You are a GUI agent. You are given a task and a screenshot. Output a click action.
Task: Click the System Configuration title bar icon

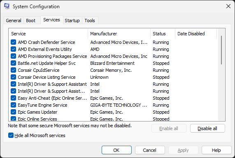7,6
